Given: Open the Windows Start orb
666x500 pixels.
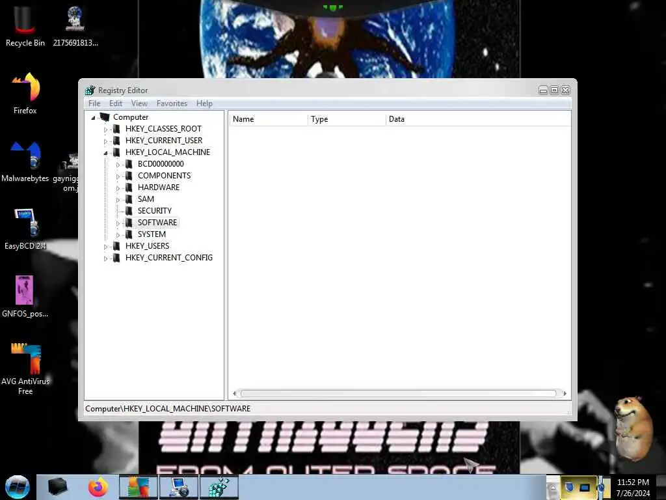Looking at the screenshot, I should pyautogui.click(x=17, y=487).
